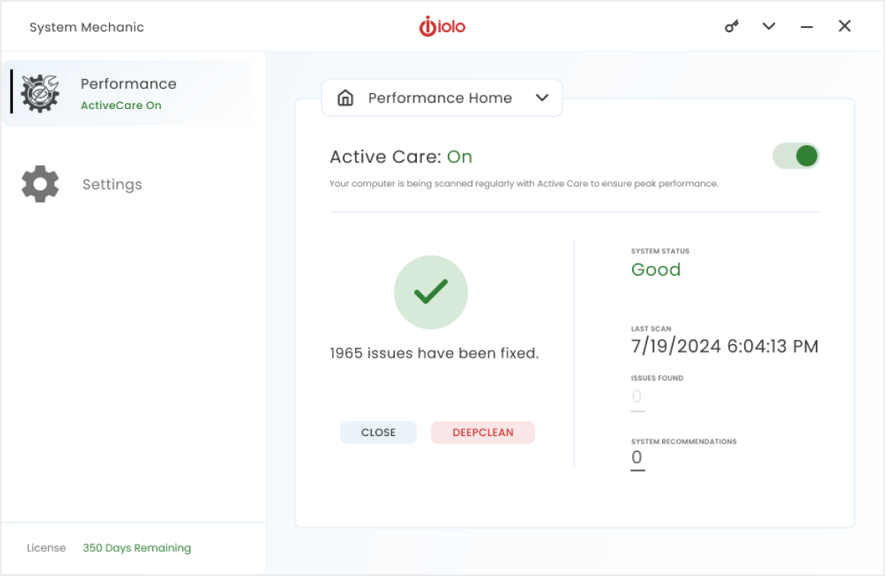The height and width of the screenshot is (576, 885).
Task: Close System Mechanic with the X icon
Action: click(x=844, y=27)
